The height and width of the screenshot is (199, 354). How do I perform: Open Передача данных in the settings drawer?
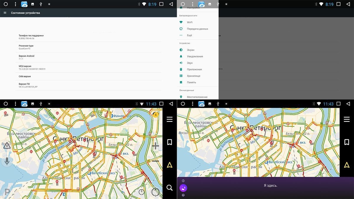[197, 29]
